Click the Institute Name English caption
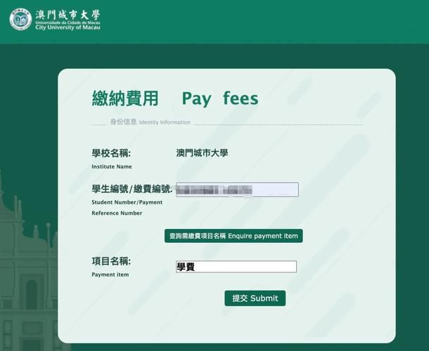Image resolution: width=429 pixels, height=351 pixels. coord(112,166)
